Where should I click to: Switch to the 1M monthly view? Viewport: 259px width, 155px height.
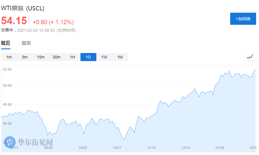click(x=120, y=57)
